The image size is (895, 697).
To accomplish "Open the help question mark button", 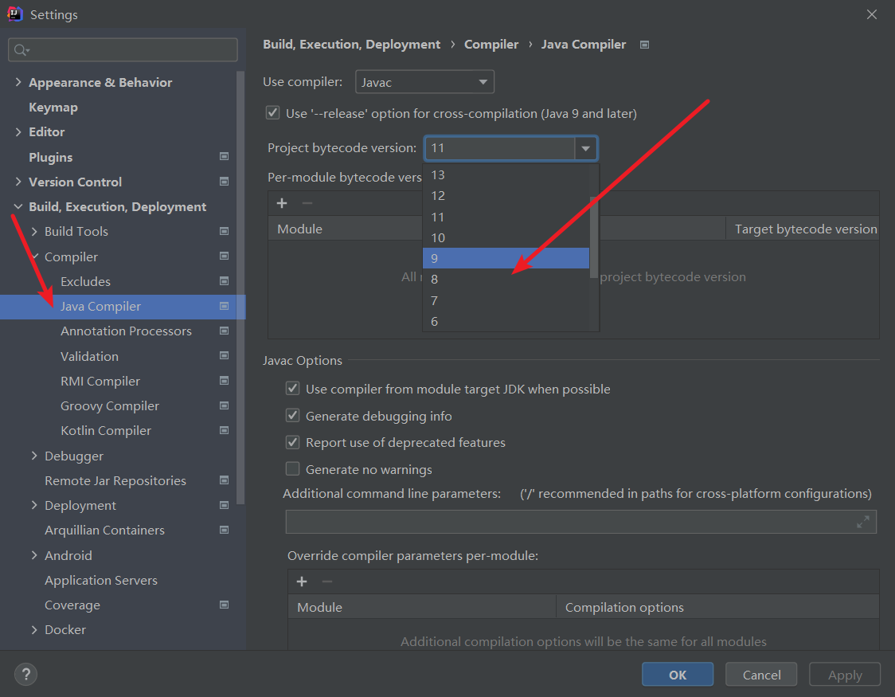I will 25,674.
